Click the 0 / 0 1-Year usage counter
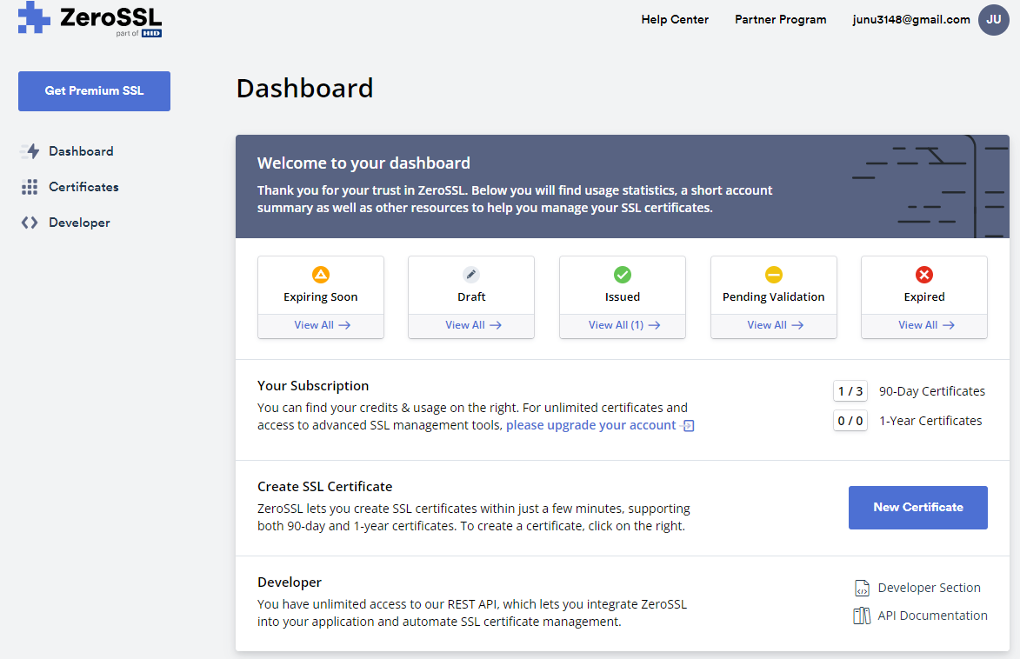1020x659 pixels. (850, 421)
